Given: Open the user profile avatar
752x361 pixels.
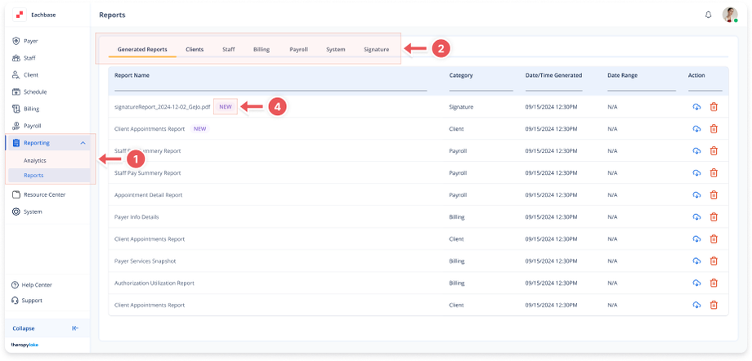Looking at the screenshot, I should 730,15.
